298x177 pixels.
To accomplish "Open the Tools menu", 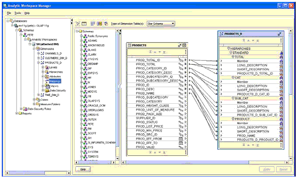I will 18,13.
